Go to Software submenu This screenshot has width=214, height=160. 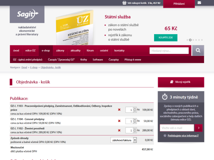point(98,60)
